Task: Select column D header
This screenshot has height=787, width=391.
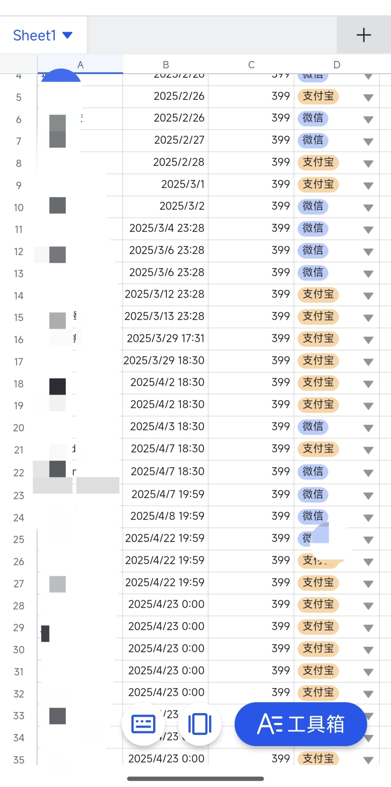Action: point(337,65)
